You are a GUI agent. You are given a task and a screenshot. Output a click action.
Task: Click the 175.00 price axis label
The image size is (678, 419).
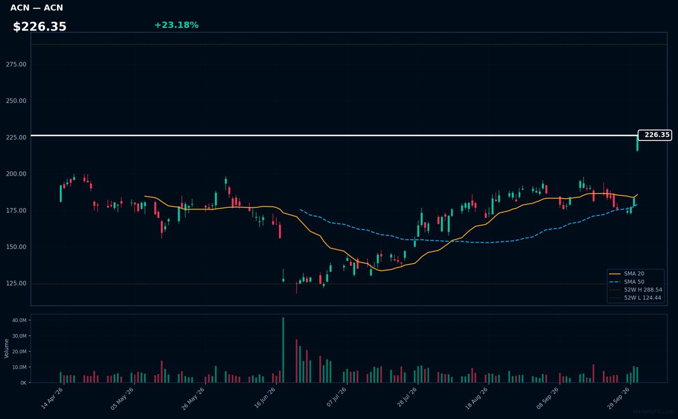coord(16,211)
